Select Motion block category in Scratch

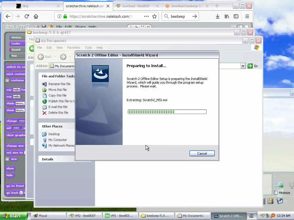point(17,38)
